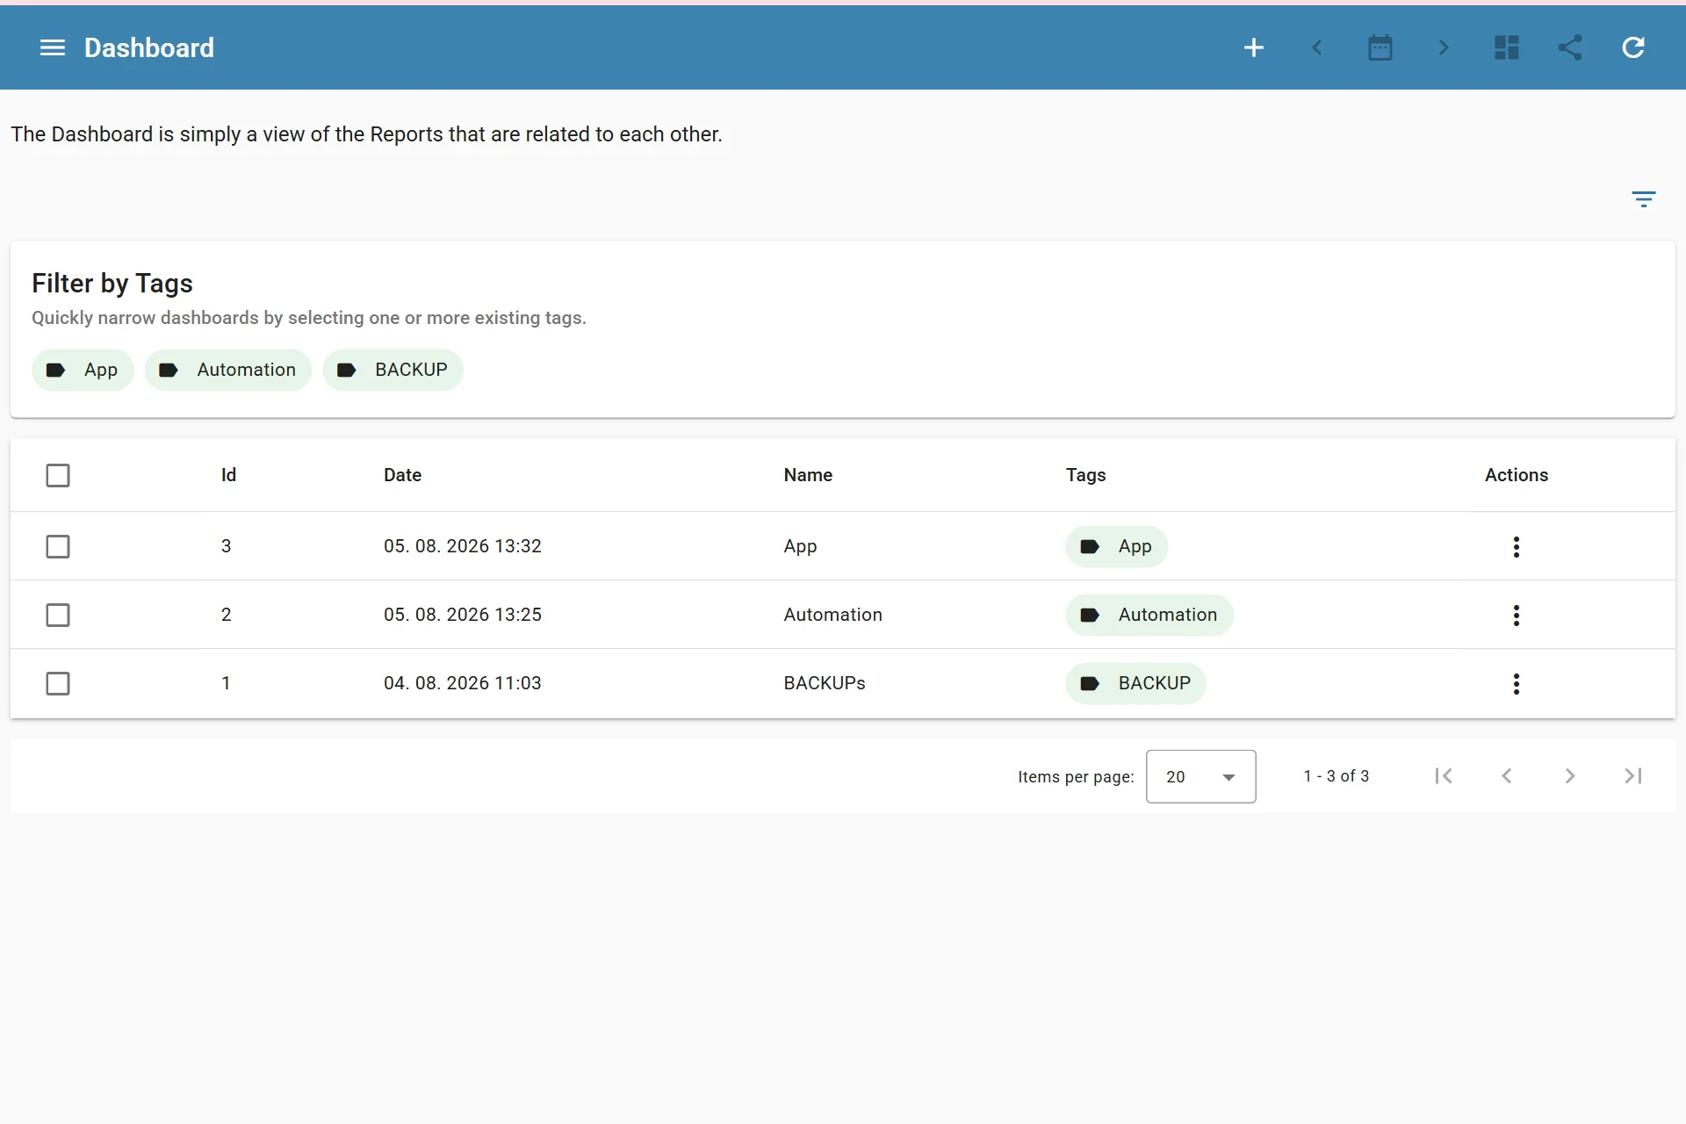Click the date 05. 08. 2026 13:25
The image size is (1686, 1124).
pyautogui.click(x=463, y=615)
